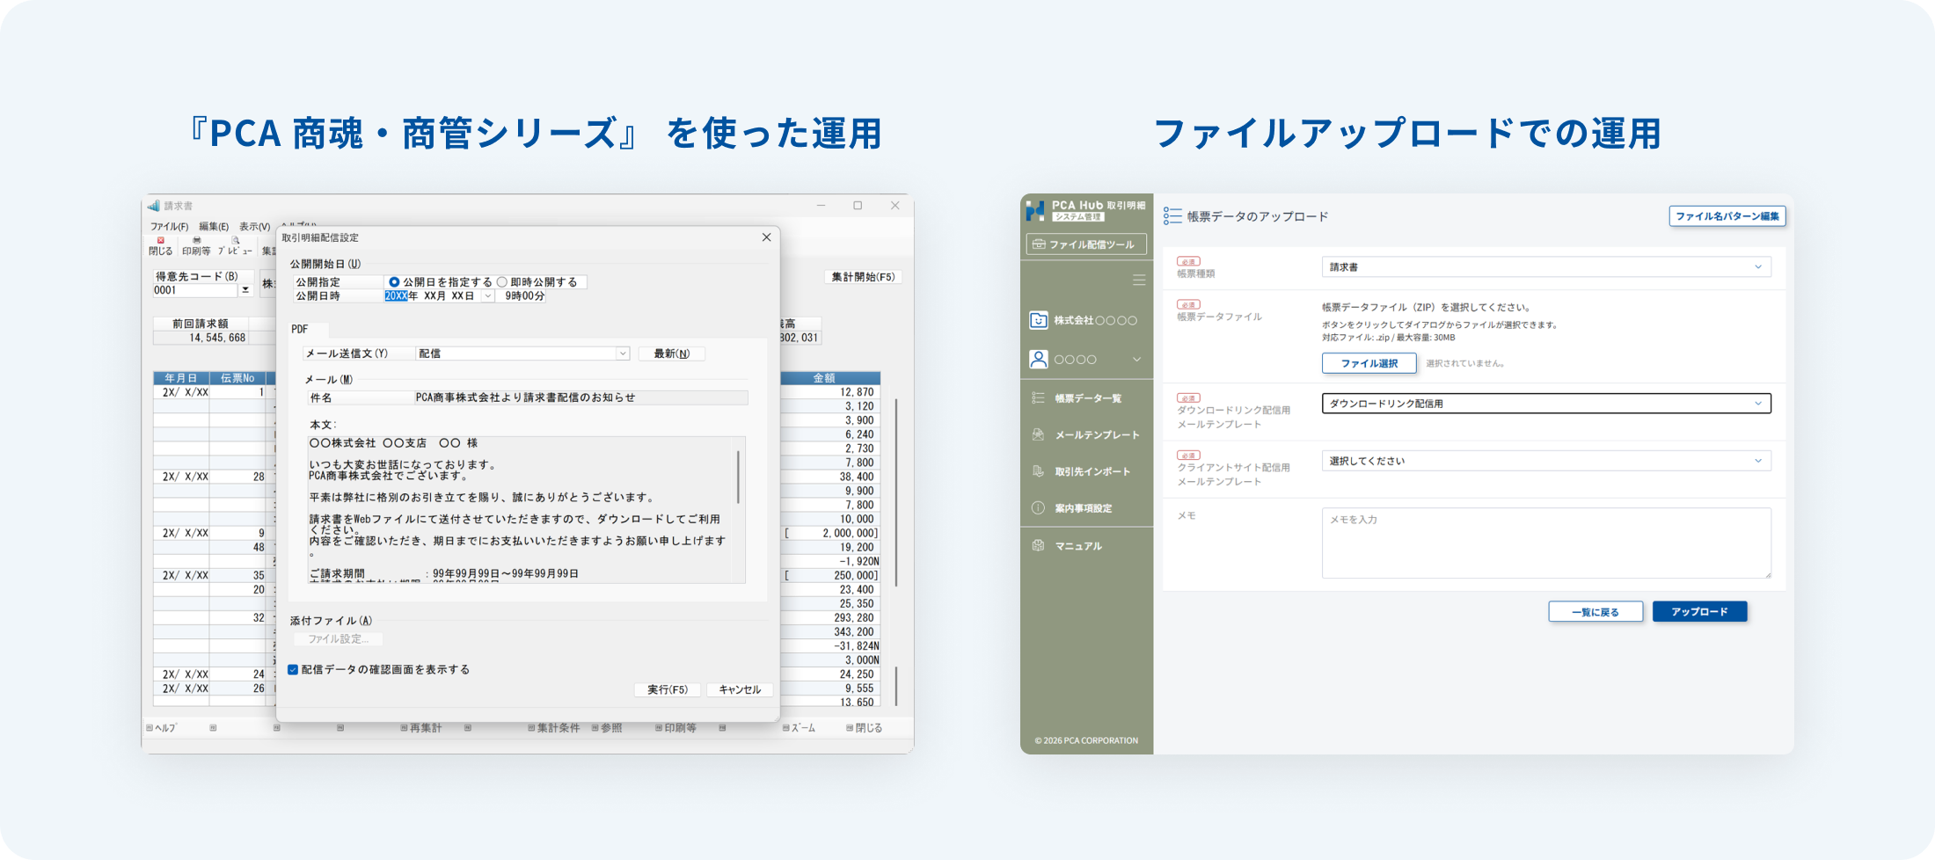Open メールテンプレート in sidebar
1935x860 pixels.
pyautogui.click(x=1087, y=434)
